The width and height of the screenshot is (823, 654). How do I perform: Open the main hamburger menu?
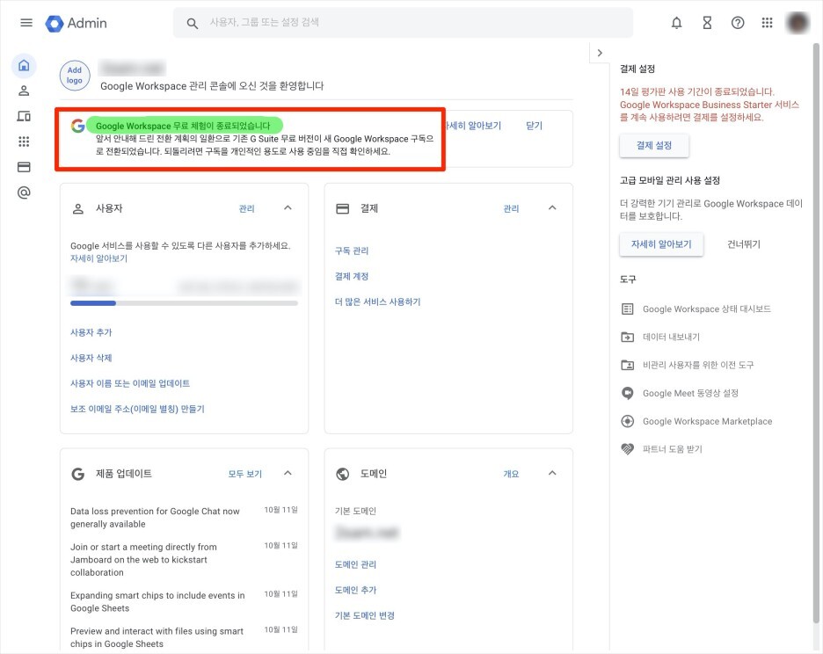tap(26, 23)
